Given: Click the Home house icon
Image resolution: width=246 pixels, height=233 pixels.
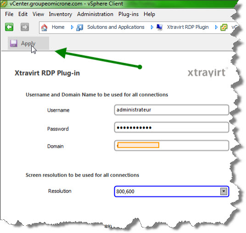Looking at the screenshot, I should 44,27.
